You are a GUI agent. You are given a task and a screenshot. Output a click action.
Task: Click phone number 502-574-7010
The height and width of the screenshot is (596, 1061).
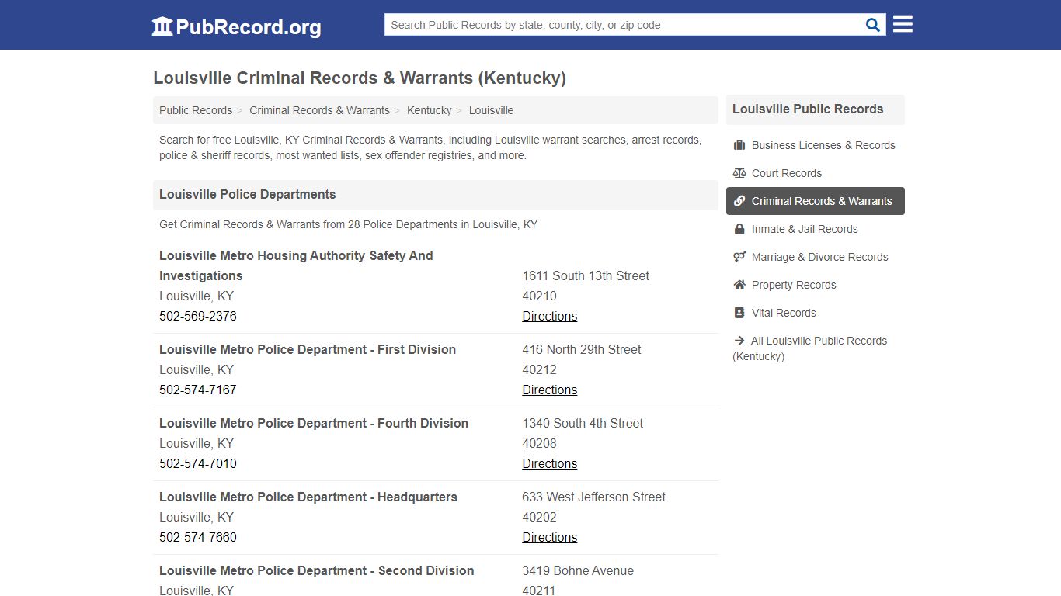pyautogui.click(x=198, y=463)
